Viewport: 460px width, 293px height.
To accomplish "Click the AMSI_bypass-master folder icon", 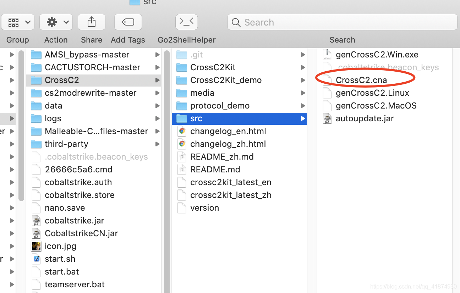I will click(x=36, y=55).
